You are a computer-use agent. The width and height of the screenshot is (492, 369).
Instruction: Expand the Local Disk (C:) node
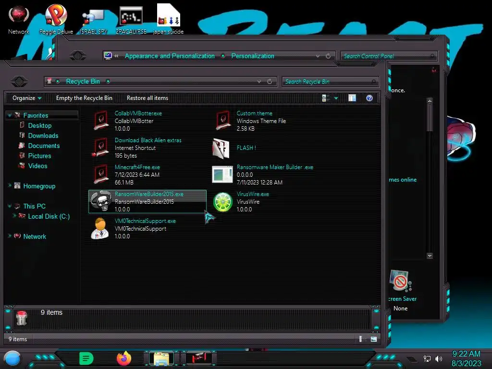[14, 216]
